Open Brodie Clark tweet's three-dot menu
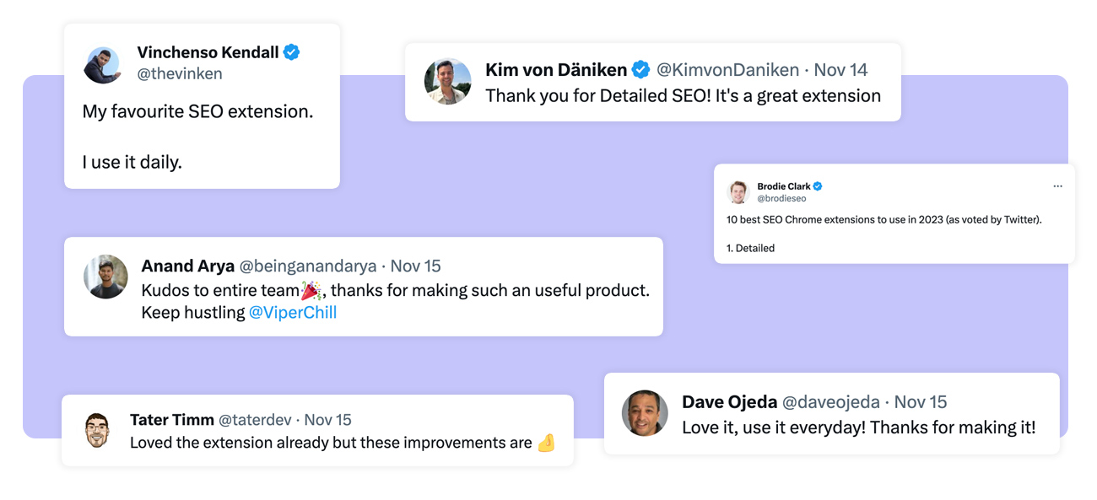1097x500 pixels. 1057,186
